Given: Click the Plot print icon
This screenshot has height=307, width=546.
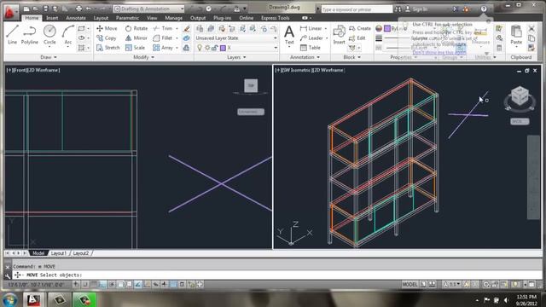Looking at the screenshot, I should click(79, 9).
